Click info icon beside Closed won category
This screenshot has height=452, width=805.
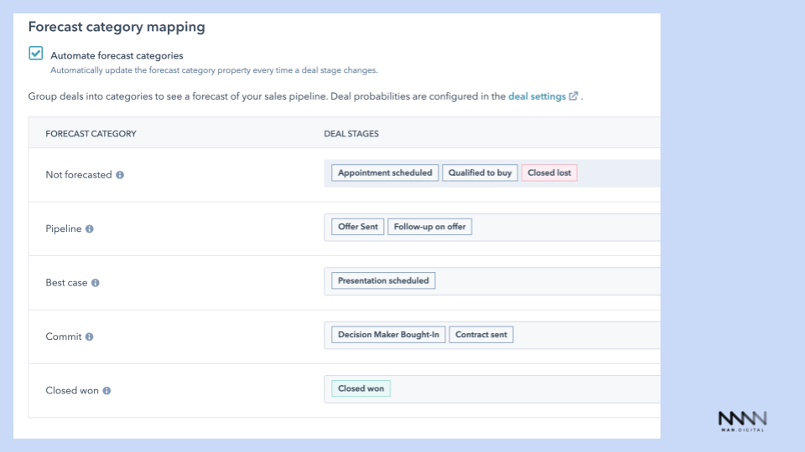[x=106, y=391]
